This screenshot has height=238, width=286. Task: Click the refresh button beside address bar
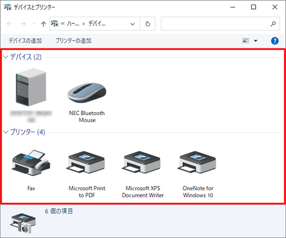pyautogui.click(x=148, y=24)
